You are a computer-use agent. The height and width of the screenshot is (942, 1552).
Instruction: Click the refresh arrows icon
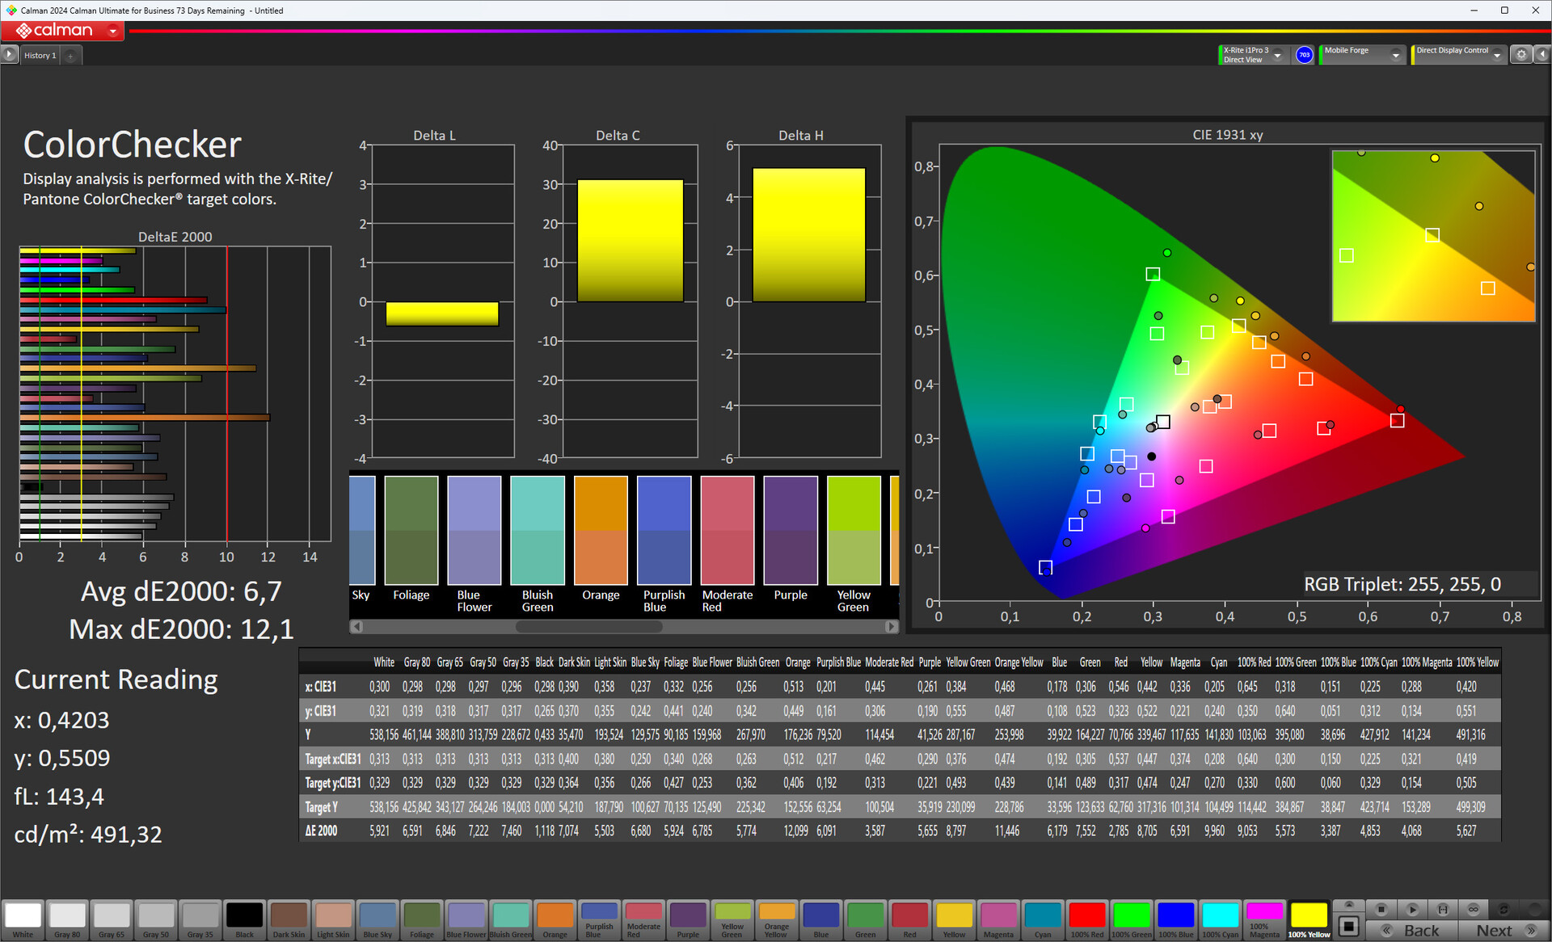pyautogui.click(x=1503, y=909)
